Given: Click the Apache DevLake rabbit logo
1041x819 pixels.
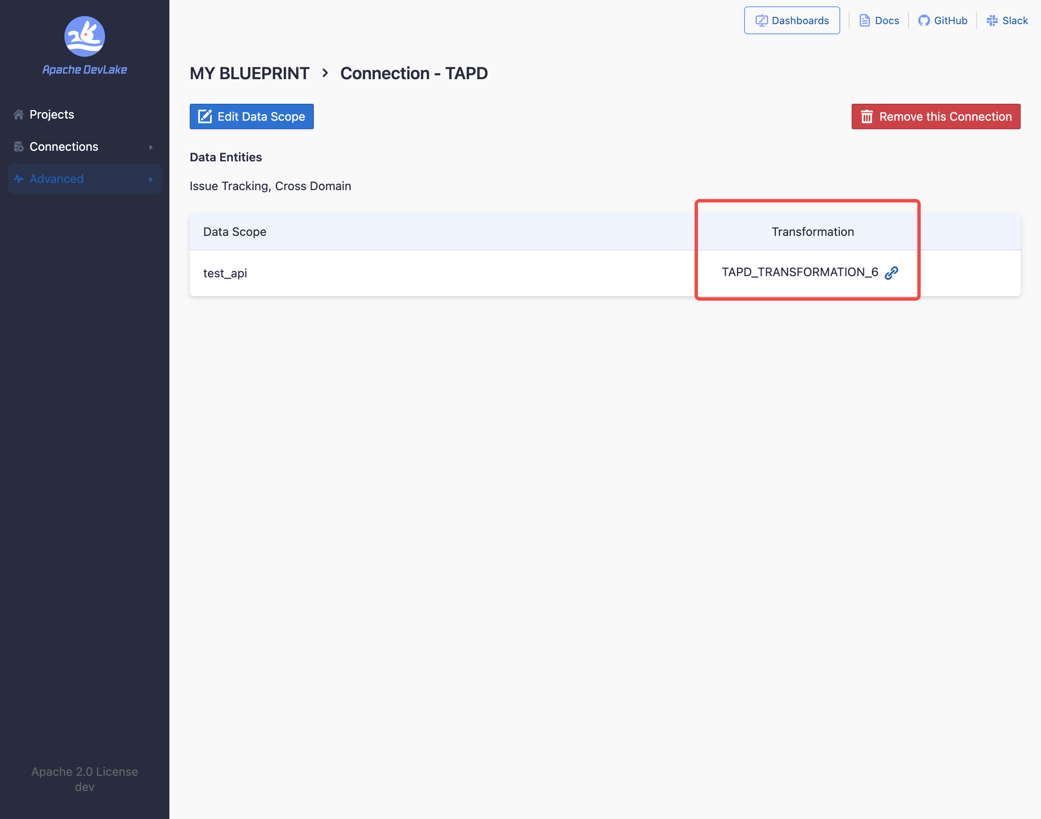Looking at the screenshot, I should (x=84, y=36).
